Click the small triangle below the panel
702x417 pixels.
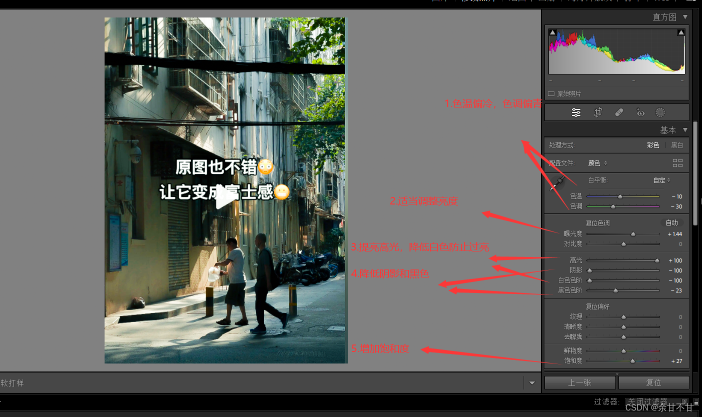click(617, 374)
